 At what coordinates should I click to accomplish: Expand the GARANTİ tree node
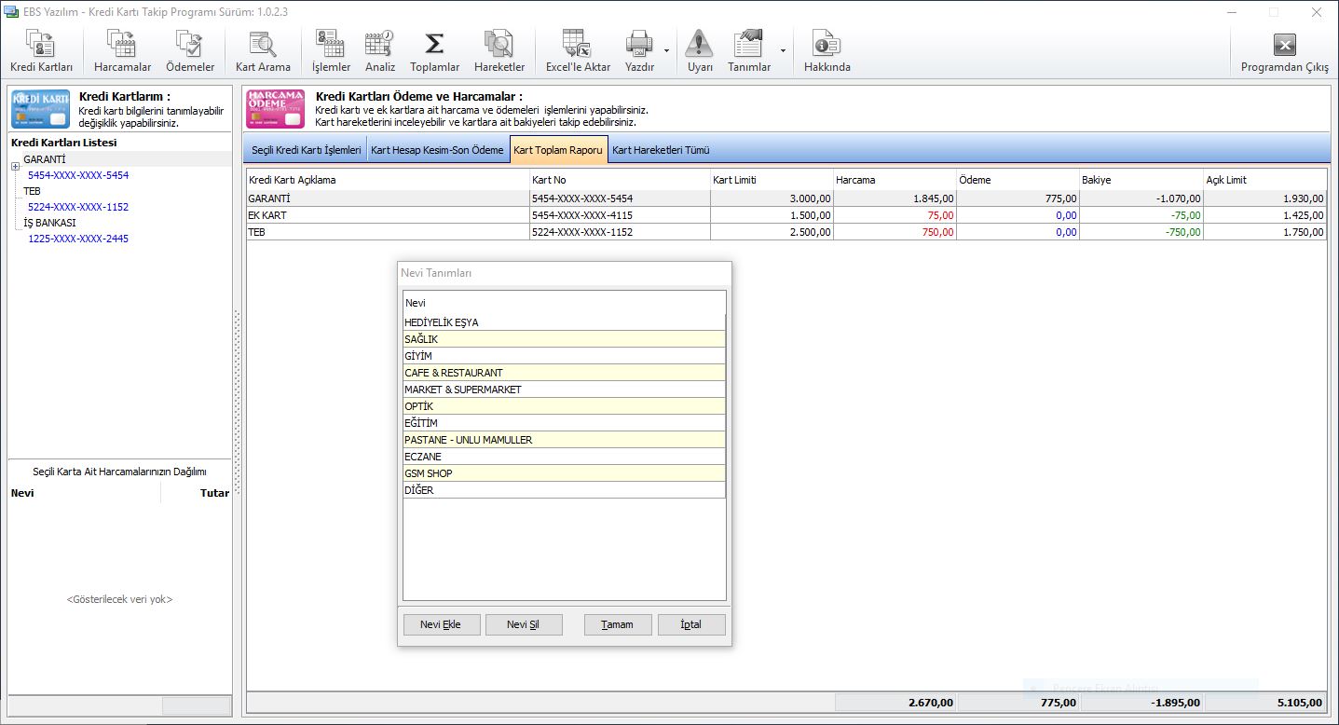15,167
